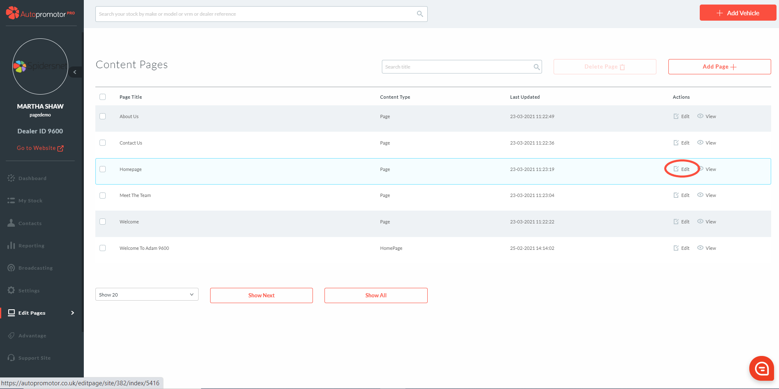Click the View eye icon for Meet The Team
The height and width of the screenshot is (389, 779).
[700, 195]
